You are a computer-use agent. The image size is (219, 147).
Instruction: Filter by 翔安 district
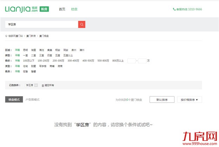click(58, 50)
